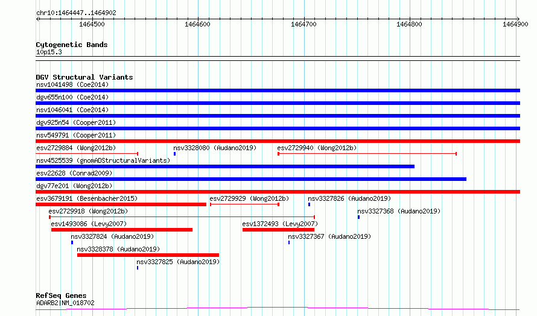Open variant label nsv3327367 (Audano2019)
This screenshot has height=316, width=537.
point(329,236)
